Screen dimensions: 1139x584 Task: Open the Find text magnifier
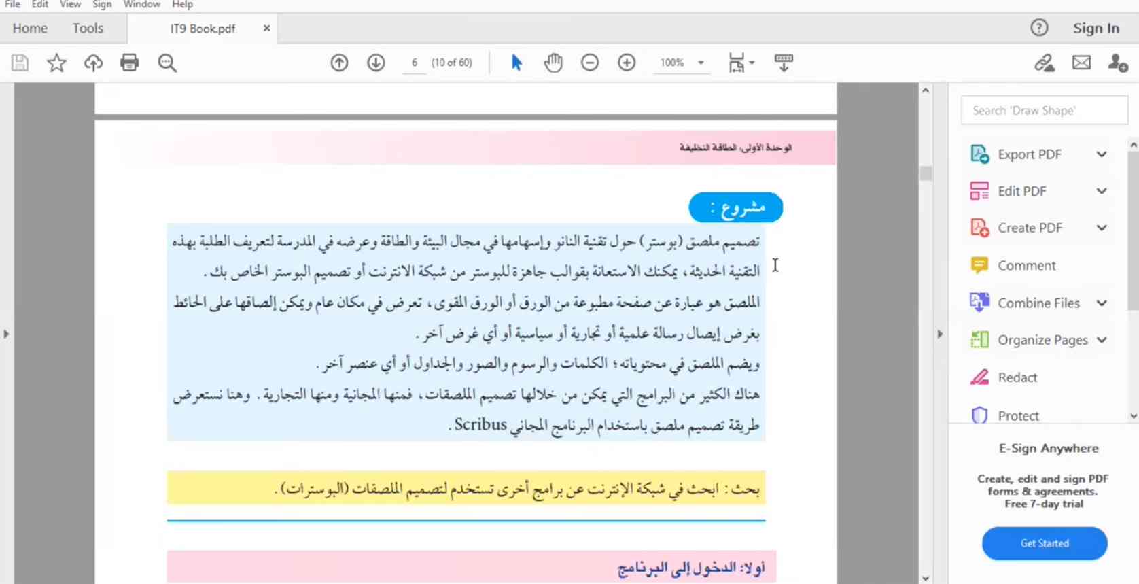click(167, 63)
